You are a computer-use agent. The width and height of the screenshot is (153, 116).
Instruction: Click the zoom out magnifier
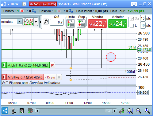pos(139,111)
